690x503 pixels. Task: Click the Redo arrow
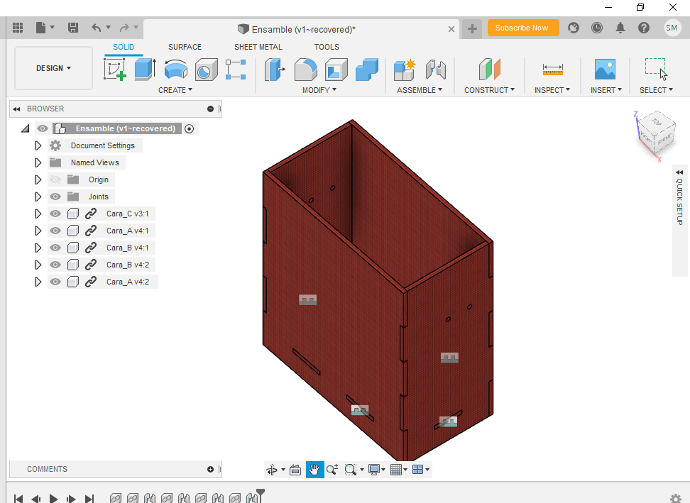[124, 28]
